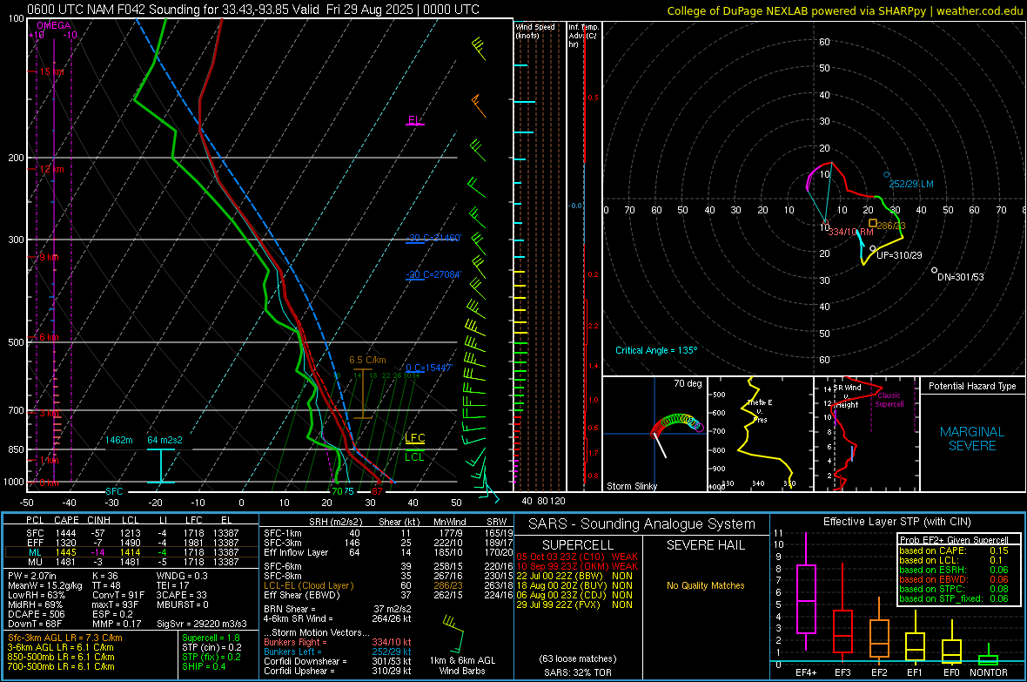Click the Corfidi Upshear = label
1027x682 pixels.
299,671
